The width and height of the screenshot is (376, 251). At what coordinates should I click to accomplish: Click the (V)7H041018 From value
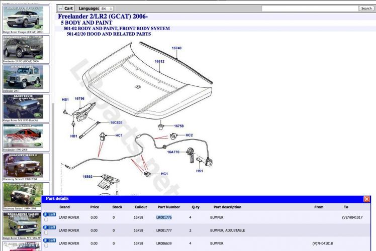[323, 243]
